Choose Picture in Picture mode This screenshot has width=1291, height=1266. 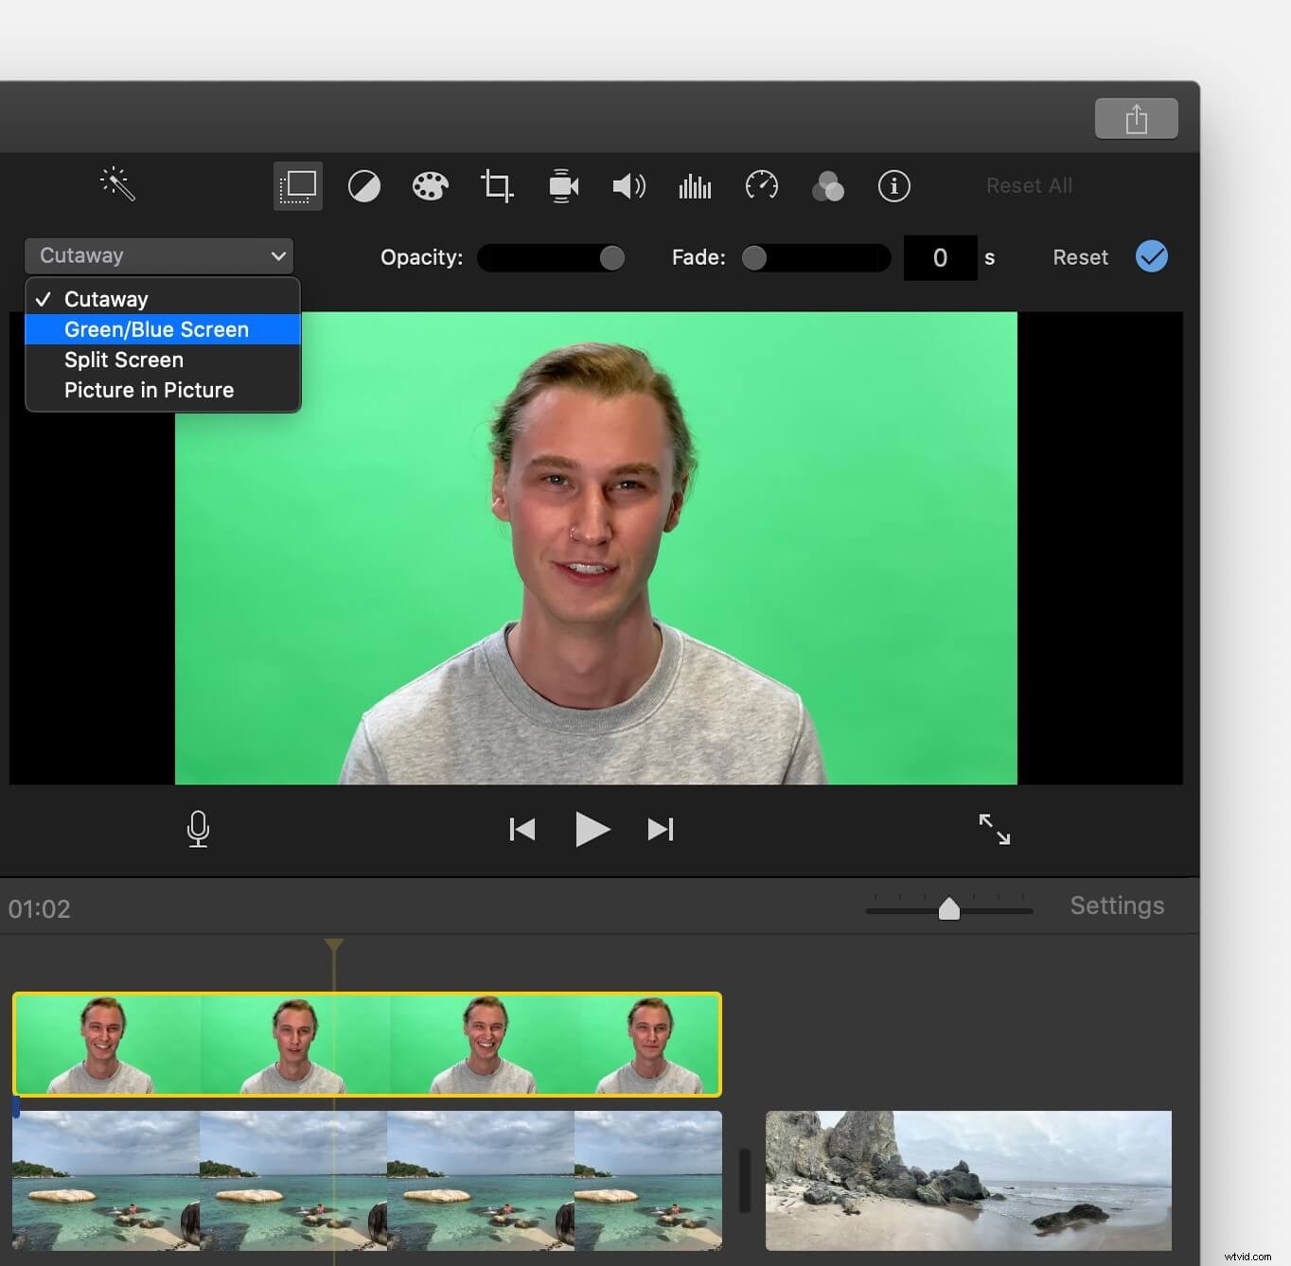[x=149, y=390]
